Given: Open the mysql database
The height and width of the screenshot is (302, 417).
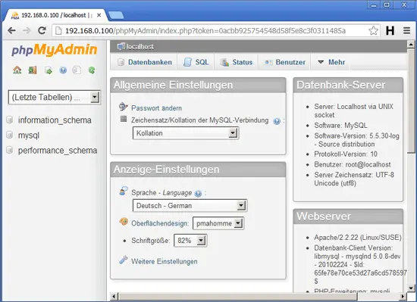Looking at the screenshot, I should [x=29, y=135].
